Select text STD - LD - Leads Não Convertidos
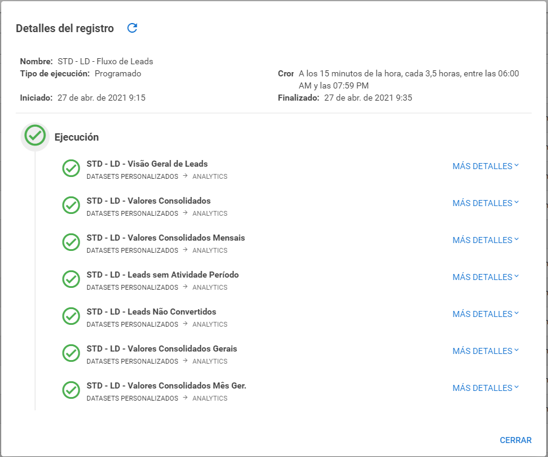Viewport: 548px width, 457px height. pos(151,312)
